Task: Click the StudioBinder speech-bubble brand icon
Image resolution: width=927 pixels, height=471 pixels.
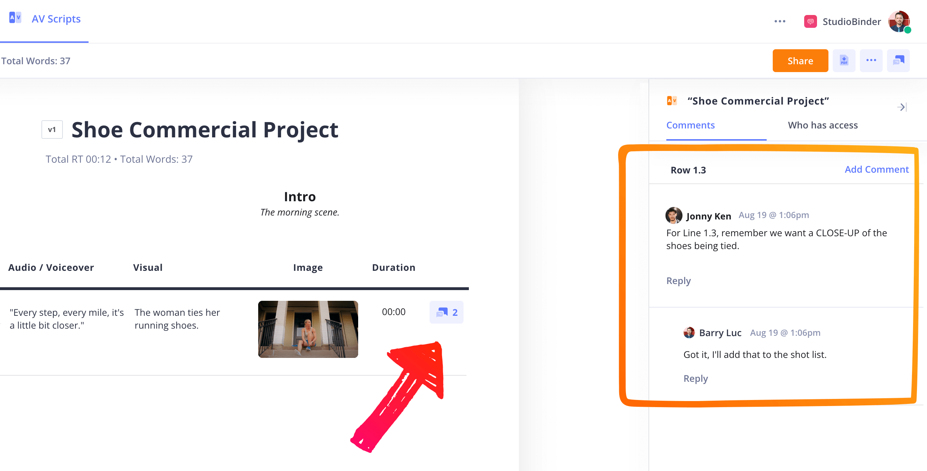Action: click(x=810, y=21)
